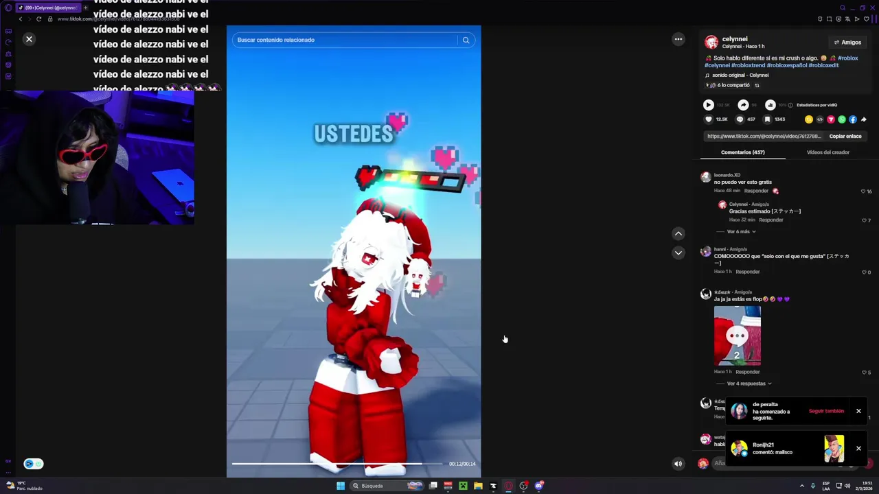The height and width of the screenshot is (494, 879).
Task: Open Ronijh21 notification video thumbnail
Action: pyautogui.click(x=834, y=449)
